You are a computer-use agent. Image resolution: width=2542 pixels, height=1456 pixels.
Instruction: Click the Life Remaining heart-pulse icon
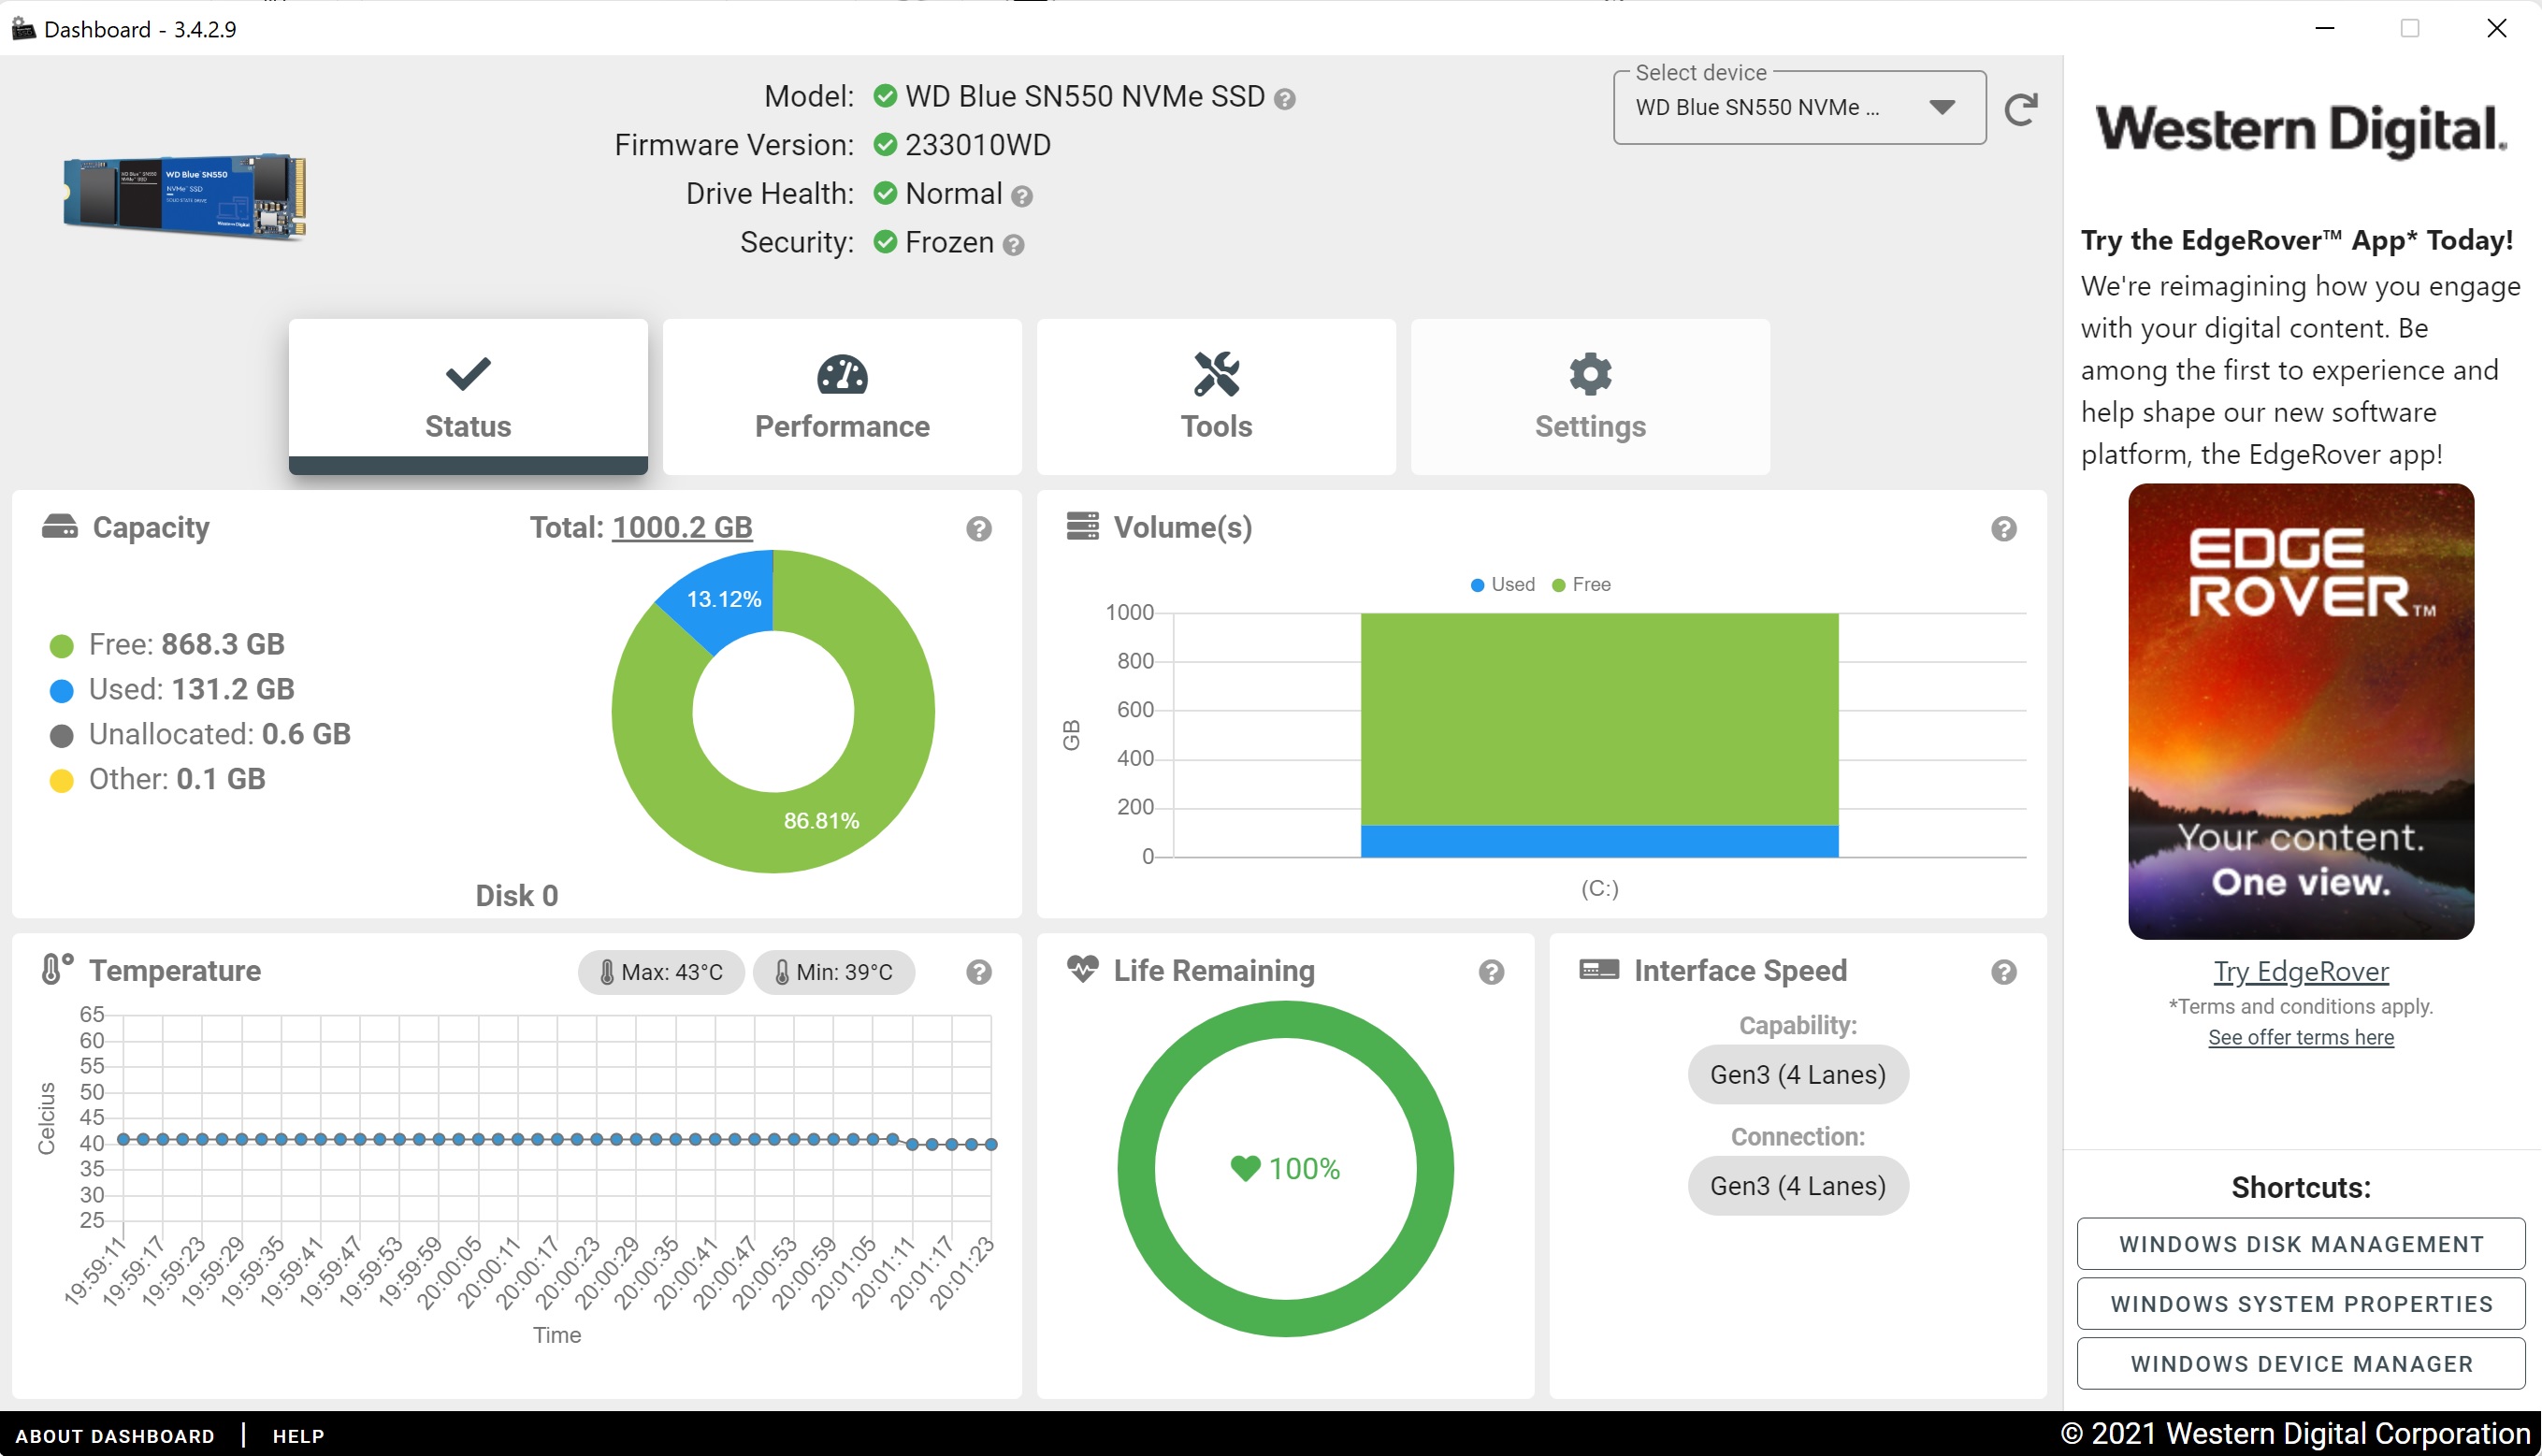[1082, 969]
